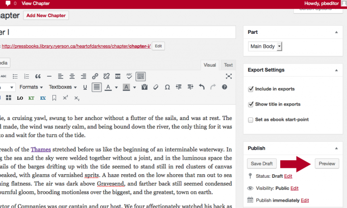The image size is (347, 208).
Task: Click the undo arrow in the toolbar
Action: tap(202, 87)
